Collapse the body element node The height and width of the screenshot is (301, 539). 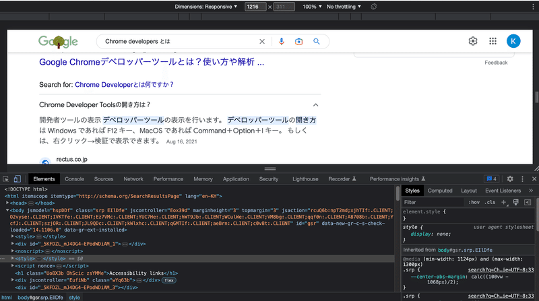click(x=7, y=210)
